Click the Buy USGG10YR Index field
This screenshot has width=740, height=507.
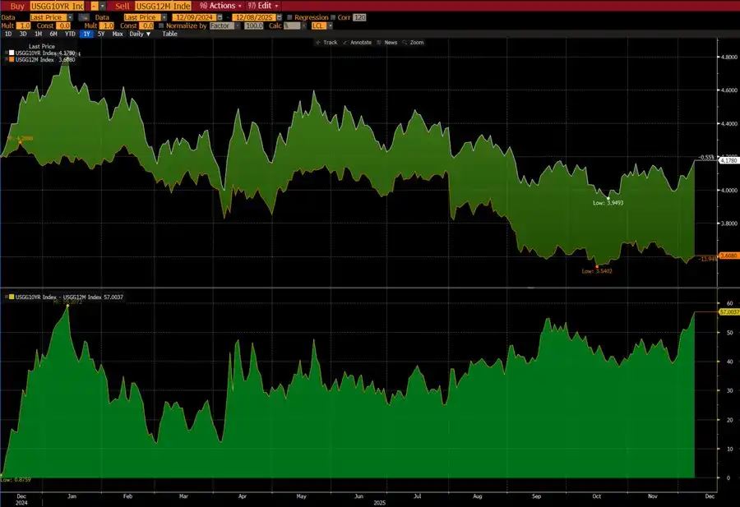coord(57,6)
